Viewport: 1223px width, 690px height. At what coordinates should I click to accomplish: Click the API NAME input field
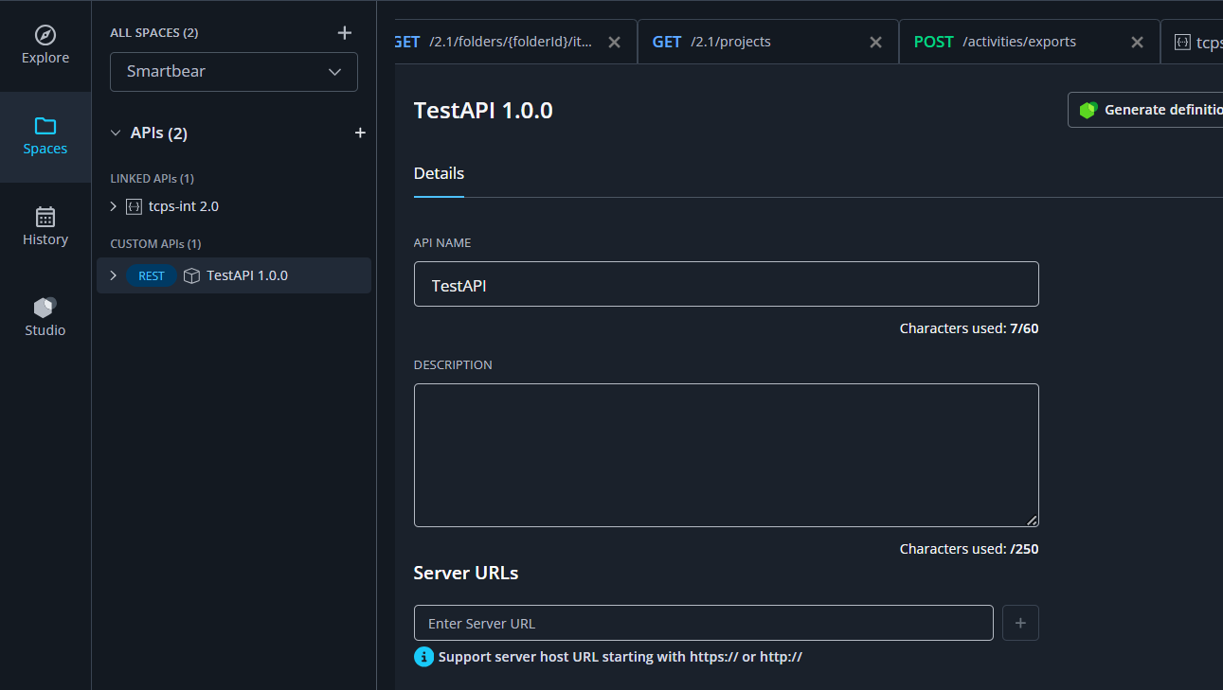[726, 284]
